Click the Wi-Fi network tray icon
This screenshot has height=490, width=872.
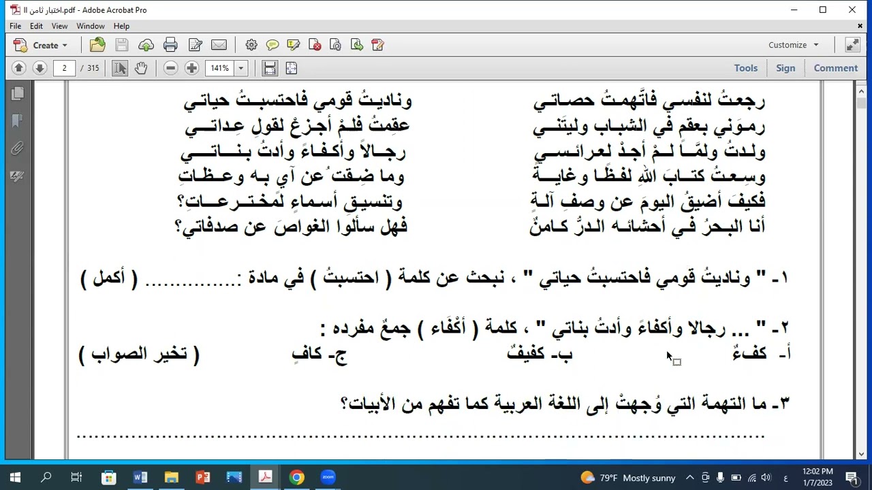[751, 478]
